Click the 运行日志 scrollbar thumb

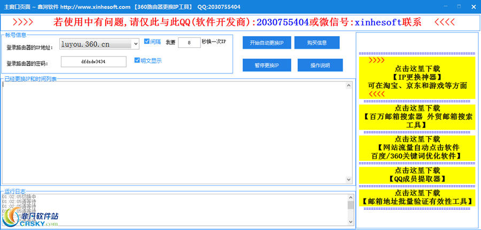(x=351, y=205)
